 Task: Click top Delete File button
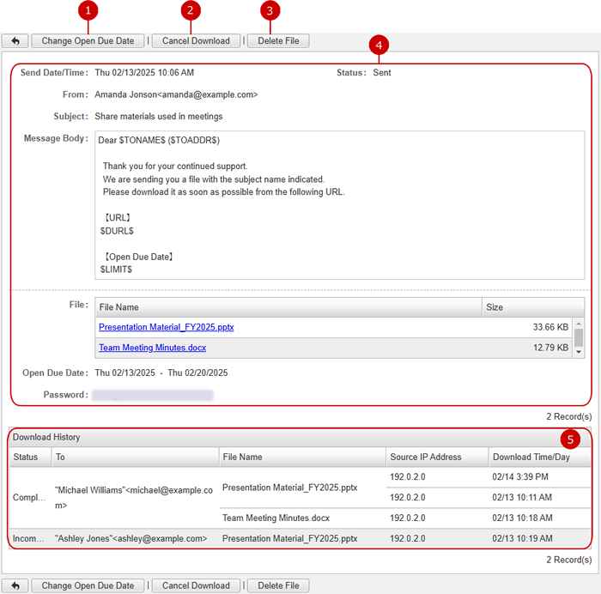(x=278, y=41)
